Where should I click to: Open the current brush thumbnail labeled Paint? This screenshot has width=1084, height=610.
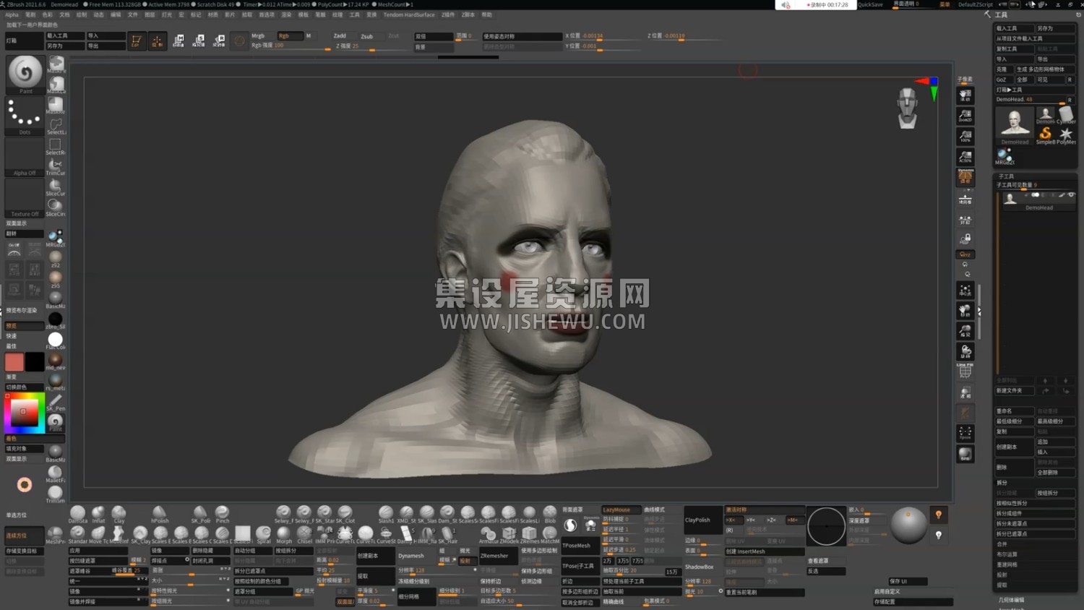(25, 74)
